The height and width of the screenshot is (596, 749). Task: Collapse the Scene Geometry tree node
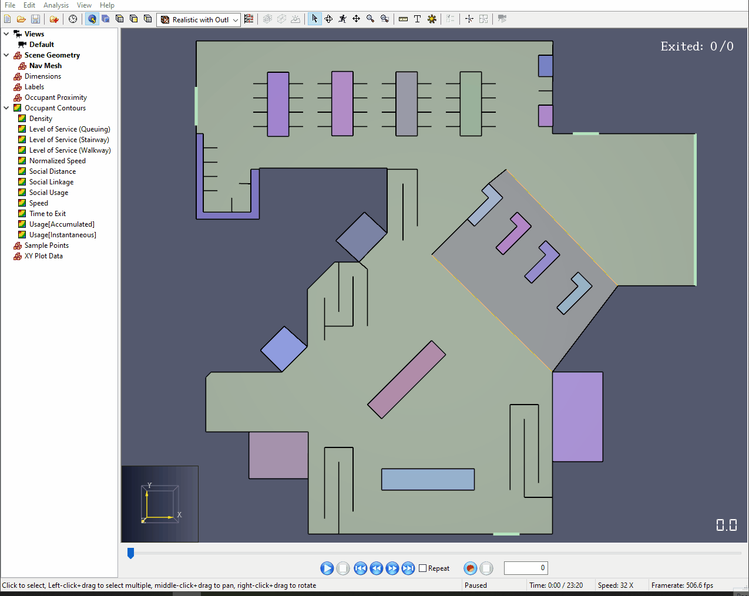click(x=6, y=55)
